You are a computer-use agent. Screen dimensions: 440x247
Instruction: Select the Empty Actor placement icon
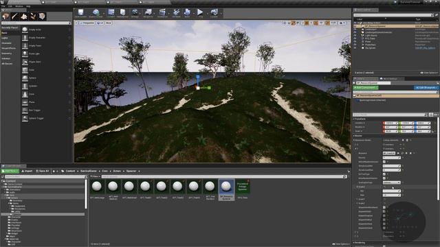click(x=25, y=30)
